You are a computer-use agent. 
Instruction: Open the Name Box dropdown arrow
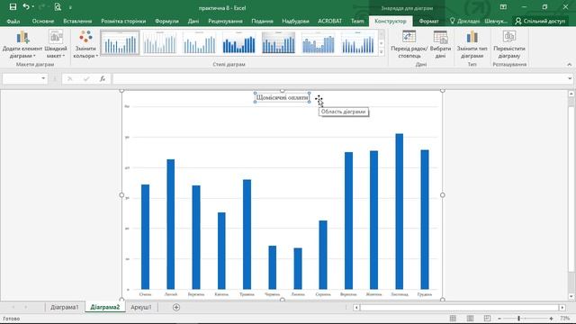(x=43, y=78)
